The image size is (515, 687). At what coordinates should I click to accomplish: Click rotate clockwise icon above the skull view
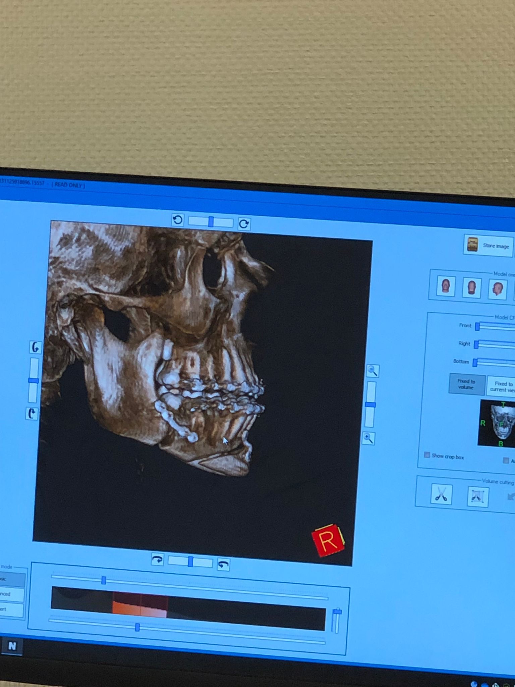click(x=244, y=224)
